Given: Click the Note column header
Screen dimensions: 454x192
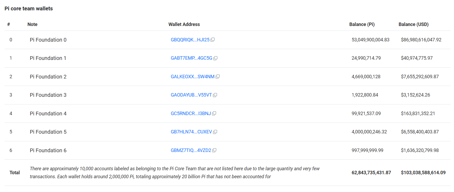Looking at the screenshot, I should coord(32,24).
